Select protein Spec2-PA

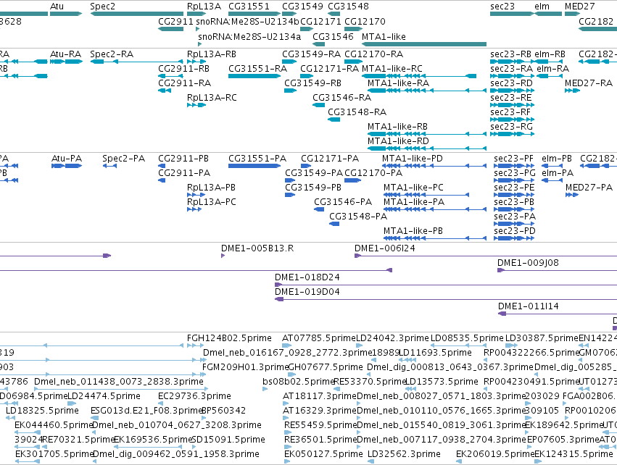(x=109, y=166)
